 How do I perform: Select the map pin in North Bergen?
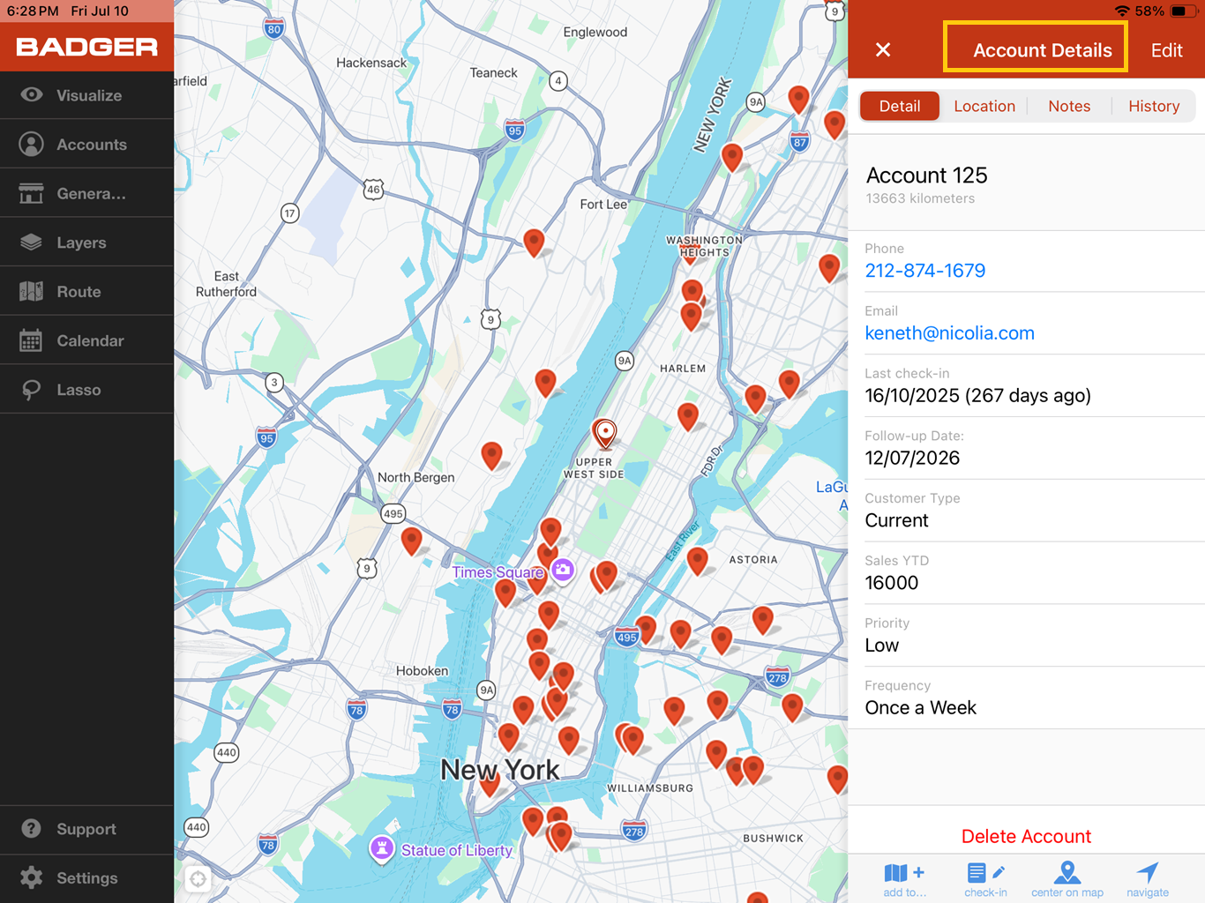coord(492,455)
